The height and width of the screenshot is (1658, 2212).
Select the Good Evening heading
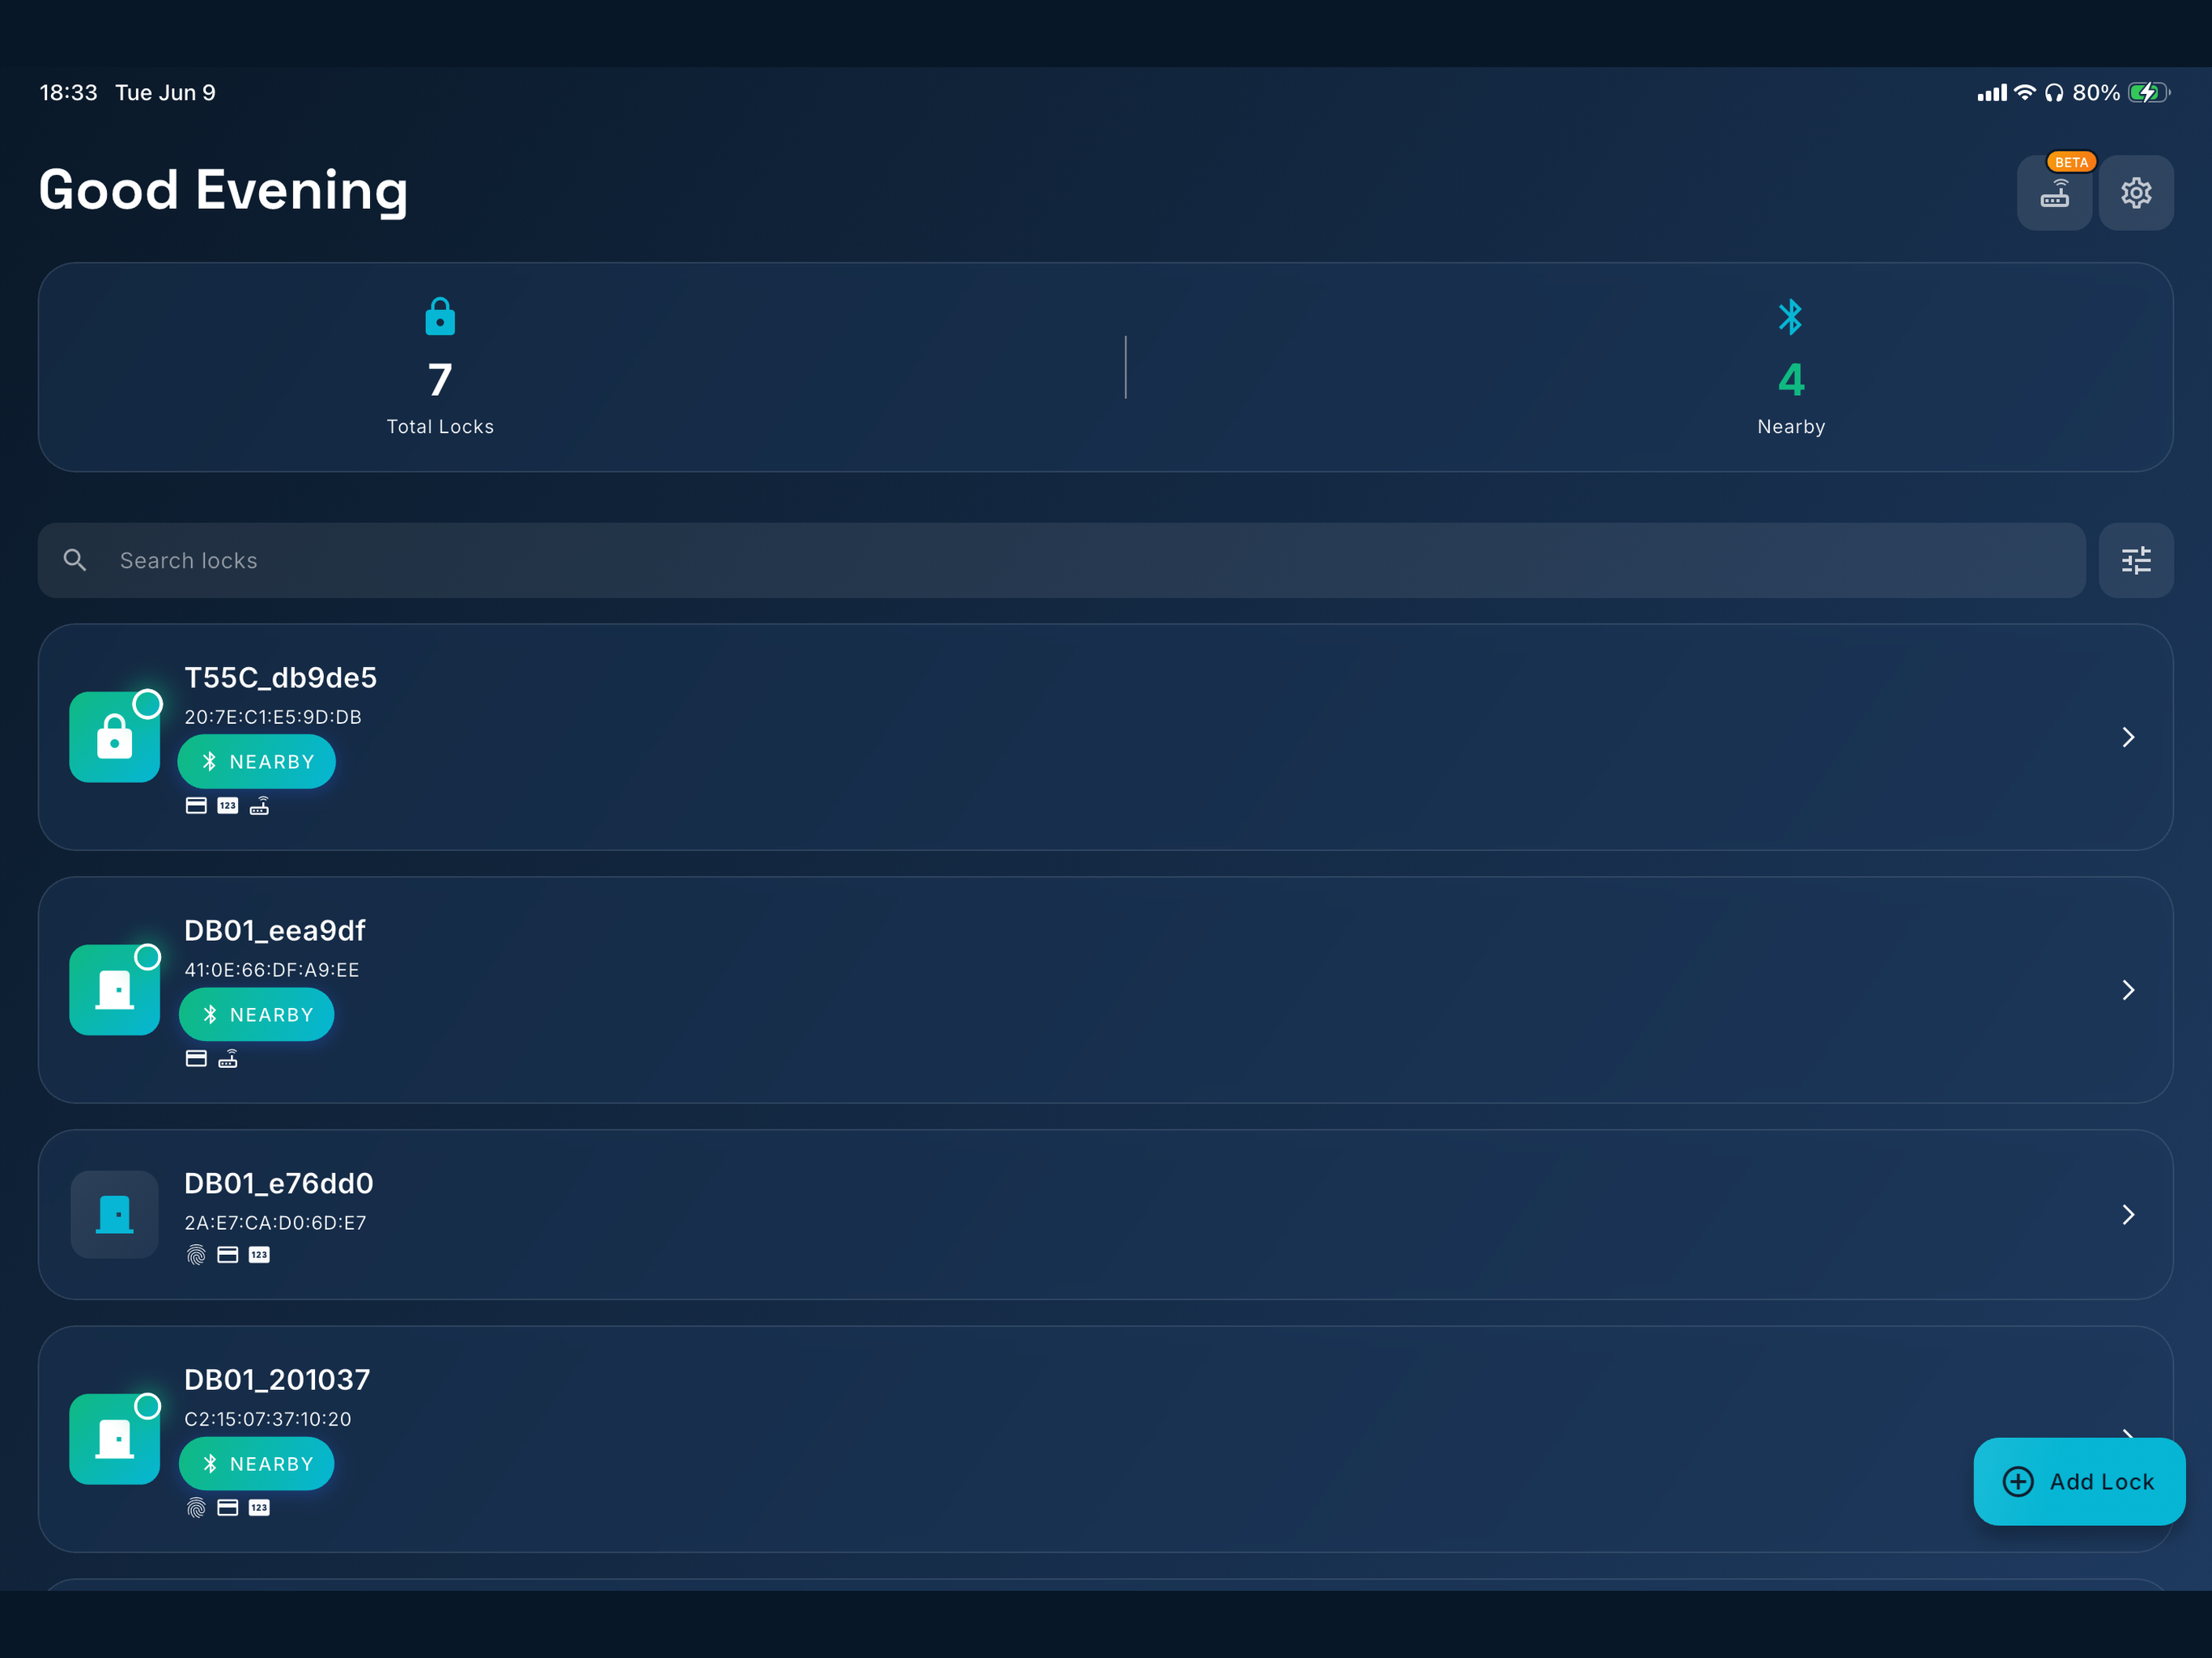point(223,190)
